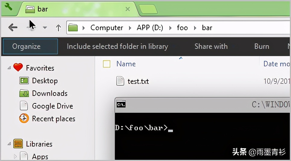Select Libraries in the navigation pane
The image size is (291, 161).
[39, 144]
